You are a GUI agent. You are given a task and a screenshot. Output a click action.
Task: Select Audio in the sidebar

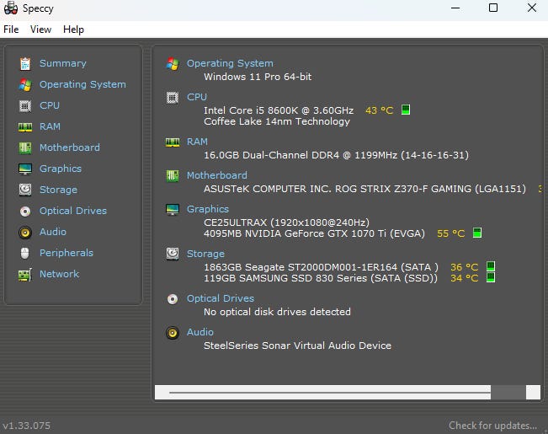[53, 232]
